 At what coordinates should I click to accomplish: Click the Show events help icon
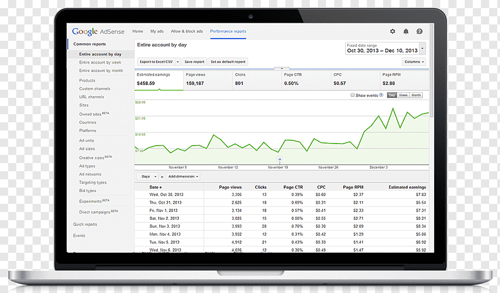(381, 95)
